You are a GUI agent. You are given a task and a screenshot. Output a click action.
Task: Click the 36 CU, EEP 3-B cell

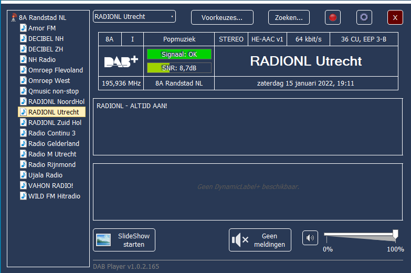[364, 39]
